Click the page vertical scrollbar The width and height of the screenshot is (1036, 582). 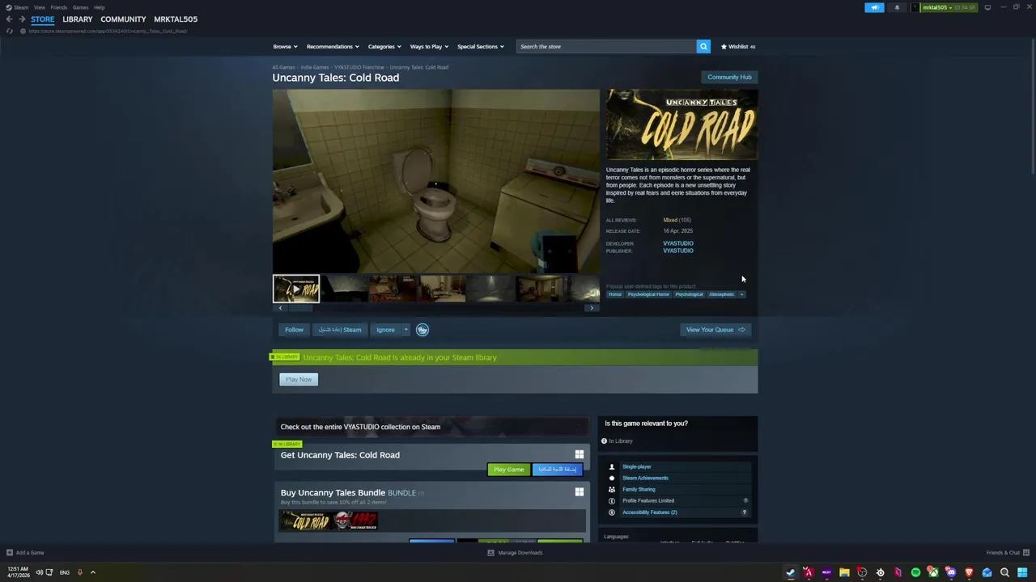point(1033,105)
